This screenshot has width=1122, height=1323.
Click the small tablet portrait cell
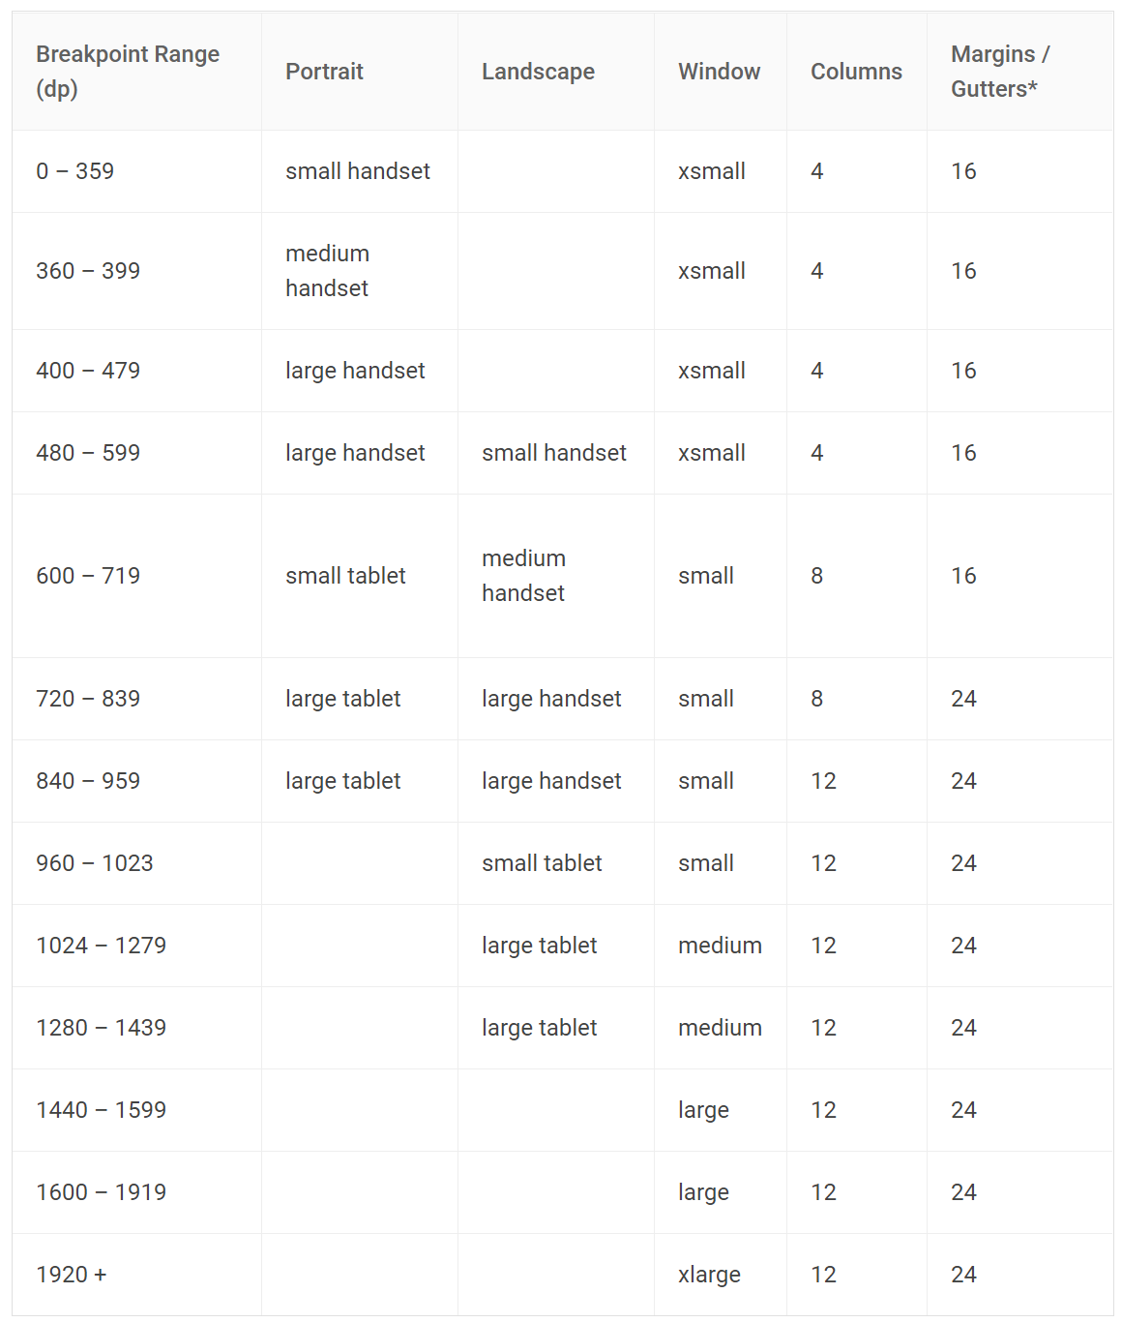pyautogui.click(x=360, y=576)
